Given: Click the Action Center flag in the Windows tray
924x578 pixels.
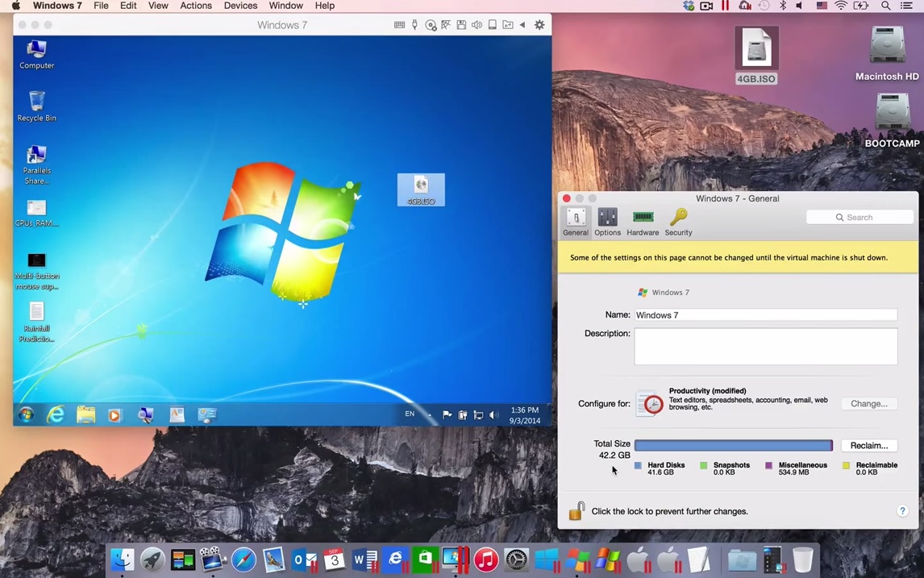Looking at the screenshot, I should [447, 415].
